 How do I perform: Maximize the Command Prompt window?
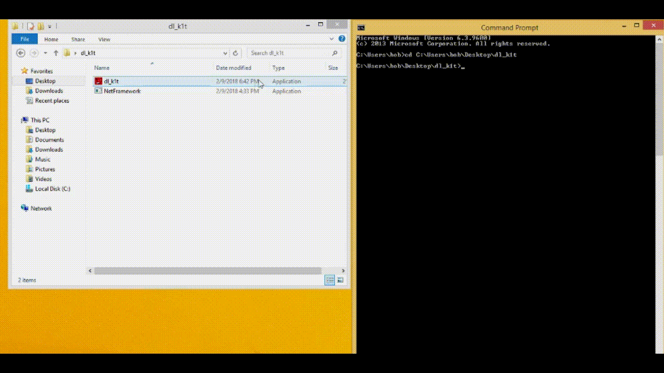(637, 25)
